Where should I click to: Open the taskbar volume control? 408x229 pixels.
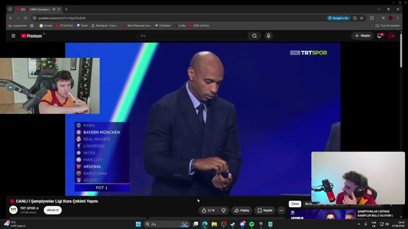(387, 224)
